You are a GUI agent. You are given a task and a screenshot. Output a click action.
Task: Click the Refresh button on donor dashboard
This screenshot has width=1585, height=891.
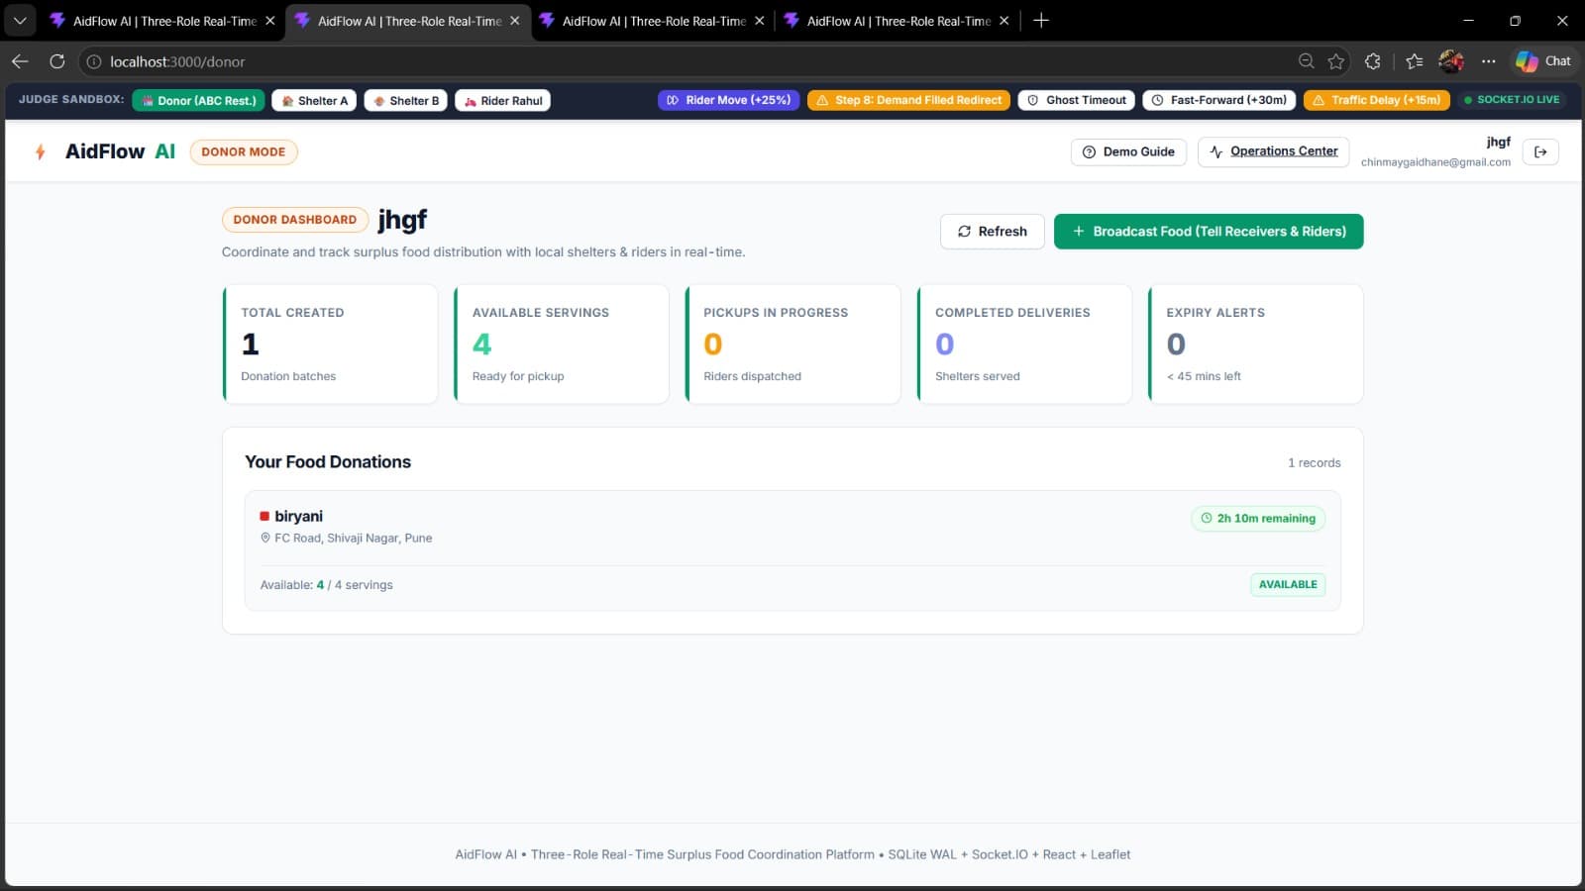(993, 232)
